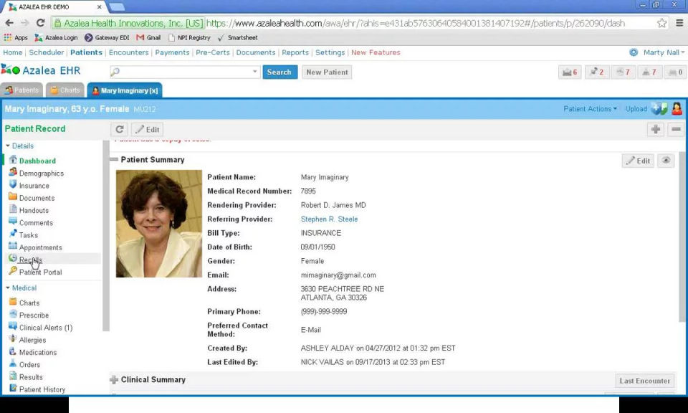Image resolution: width=688 pixels, height=413 pixels.
Task: Open Reports in top menu
Action: click(295, 52)
